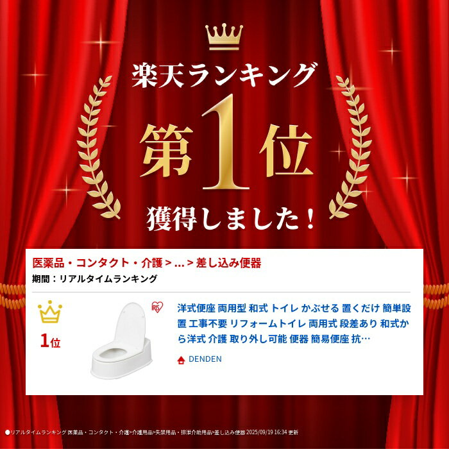This screenshot has width=449, height=449.
Task: Click the white toilet seat product thumbnail
Action: (123, 341)
